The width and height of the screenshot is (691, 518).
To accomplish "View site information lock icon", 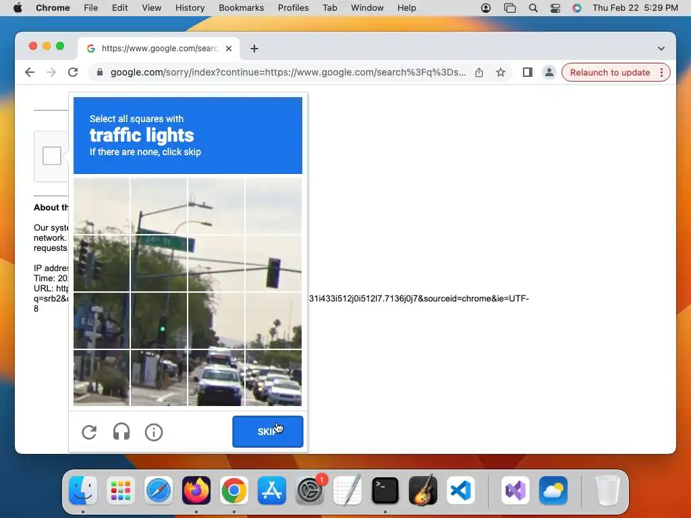I will (100, 72).
